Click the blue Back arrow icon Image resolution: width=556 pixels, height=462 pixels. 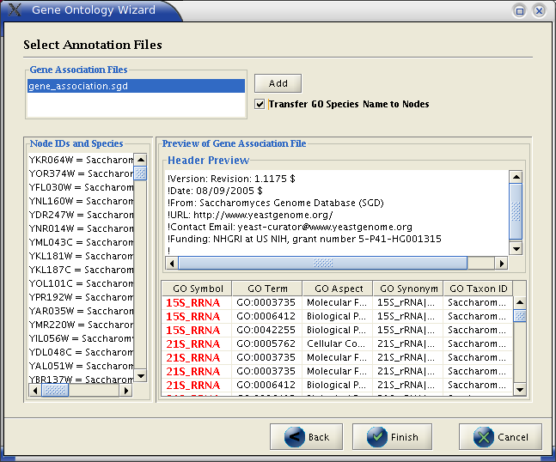point(295,436)
